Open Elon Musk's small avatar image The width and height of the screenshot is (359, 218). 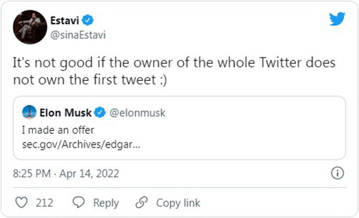(x=29, y=112)
